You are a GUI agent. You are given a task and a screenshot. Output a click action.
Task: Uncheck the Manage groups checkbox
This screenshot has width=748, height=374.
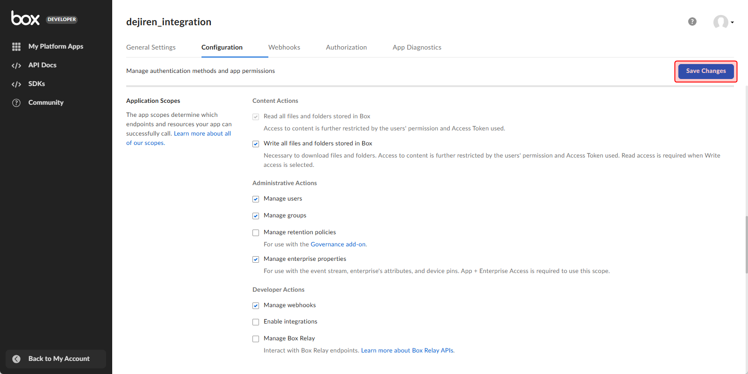[x=256, y=216]
